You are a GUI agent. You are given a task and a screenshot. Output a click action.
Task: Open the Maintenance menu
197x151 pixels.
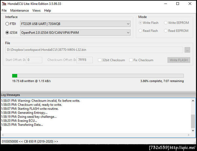click(19, 10)
